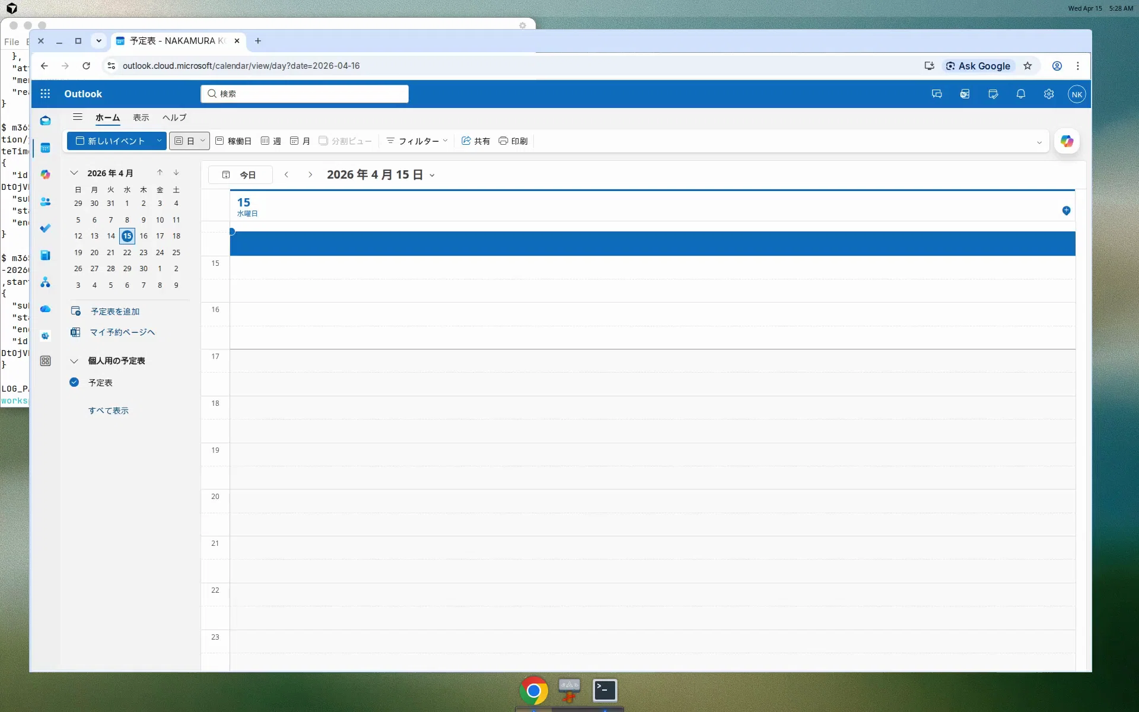Open Copilot in the left sidebar
Image resolution: width=1139 pixels, height=712 pixels.
tap(45, 174)
